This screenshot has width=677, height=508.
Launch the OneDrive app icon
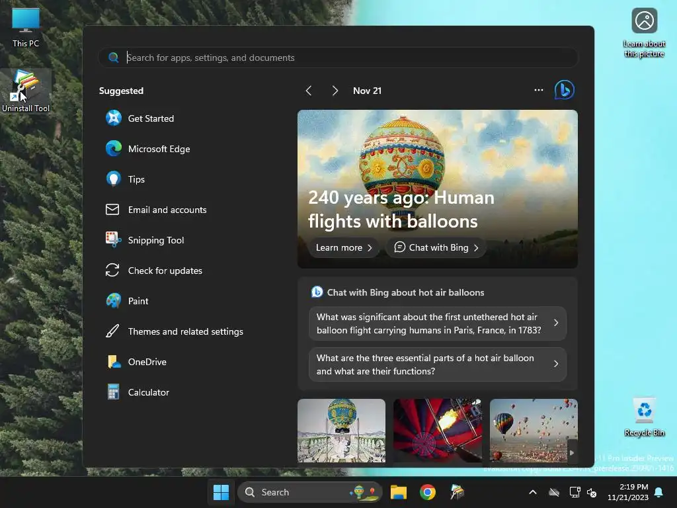(x=114, y=362)
